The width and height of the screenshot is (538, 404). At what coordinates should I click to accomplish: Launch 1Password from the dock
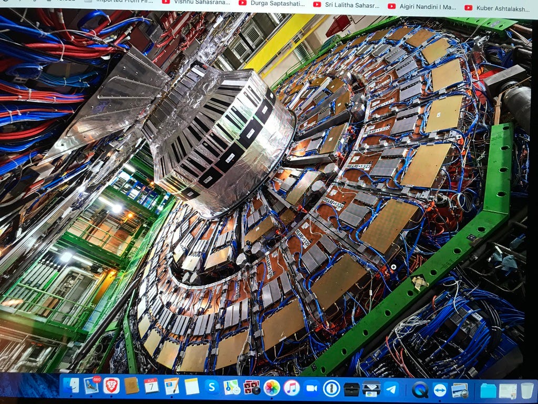point(332,389)
